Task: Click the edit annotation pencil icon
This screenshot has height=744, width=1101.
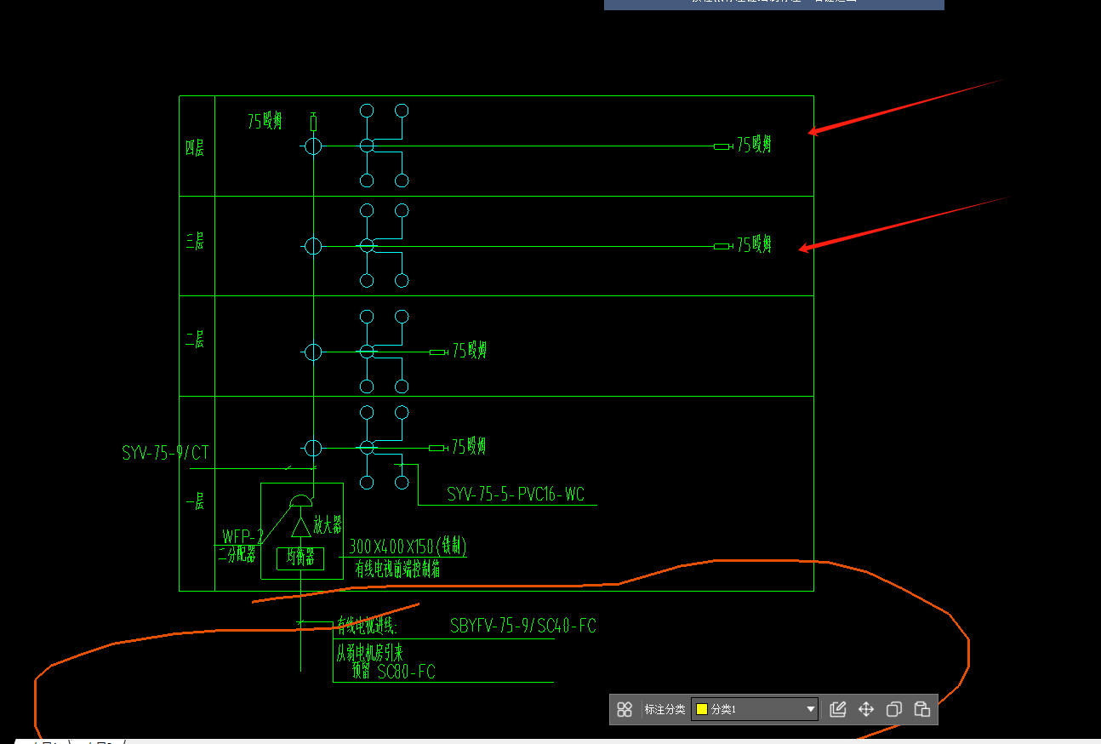Action: click(x=837, y=709)
